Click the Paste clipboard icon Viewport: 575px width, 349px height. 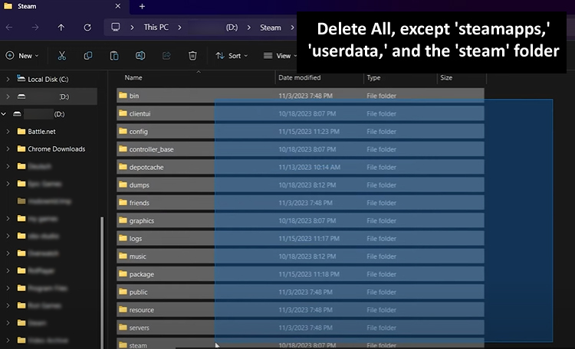114,56
